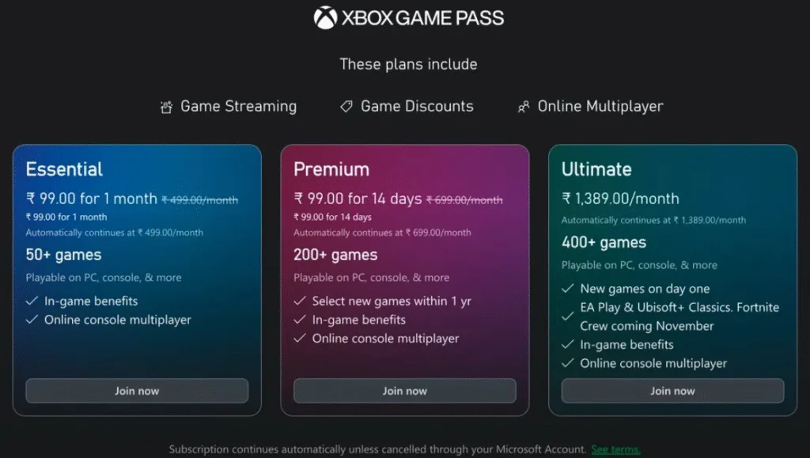Image resolution: width=810 pixels, height=458 pixels.
Task: Click the Game Streaming icon
Action: [x=166, y=107]
